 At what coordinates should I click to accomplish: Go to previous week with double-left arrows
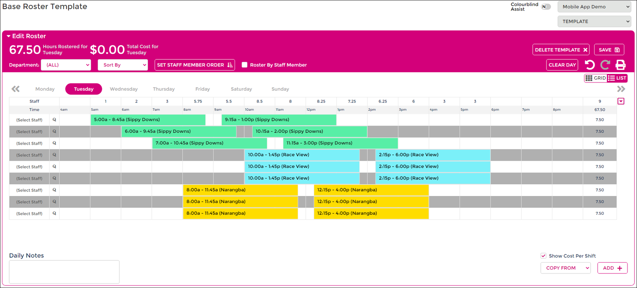coord(16,89)
